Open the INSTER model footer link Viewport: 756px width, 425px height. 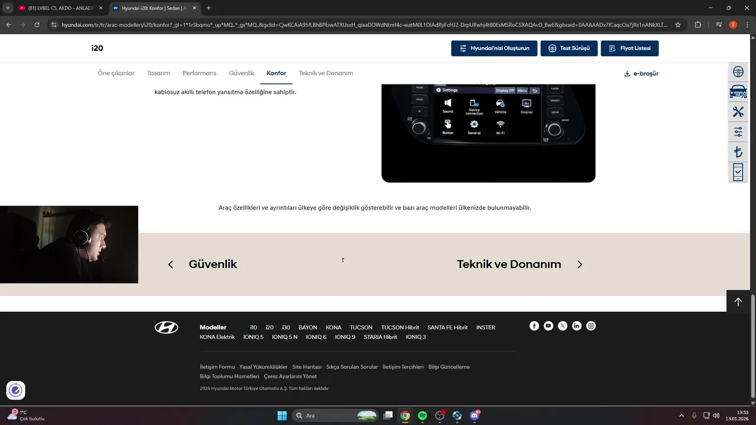485,328
